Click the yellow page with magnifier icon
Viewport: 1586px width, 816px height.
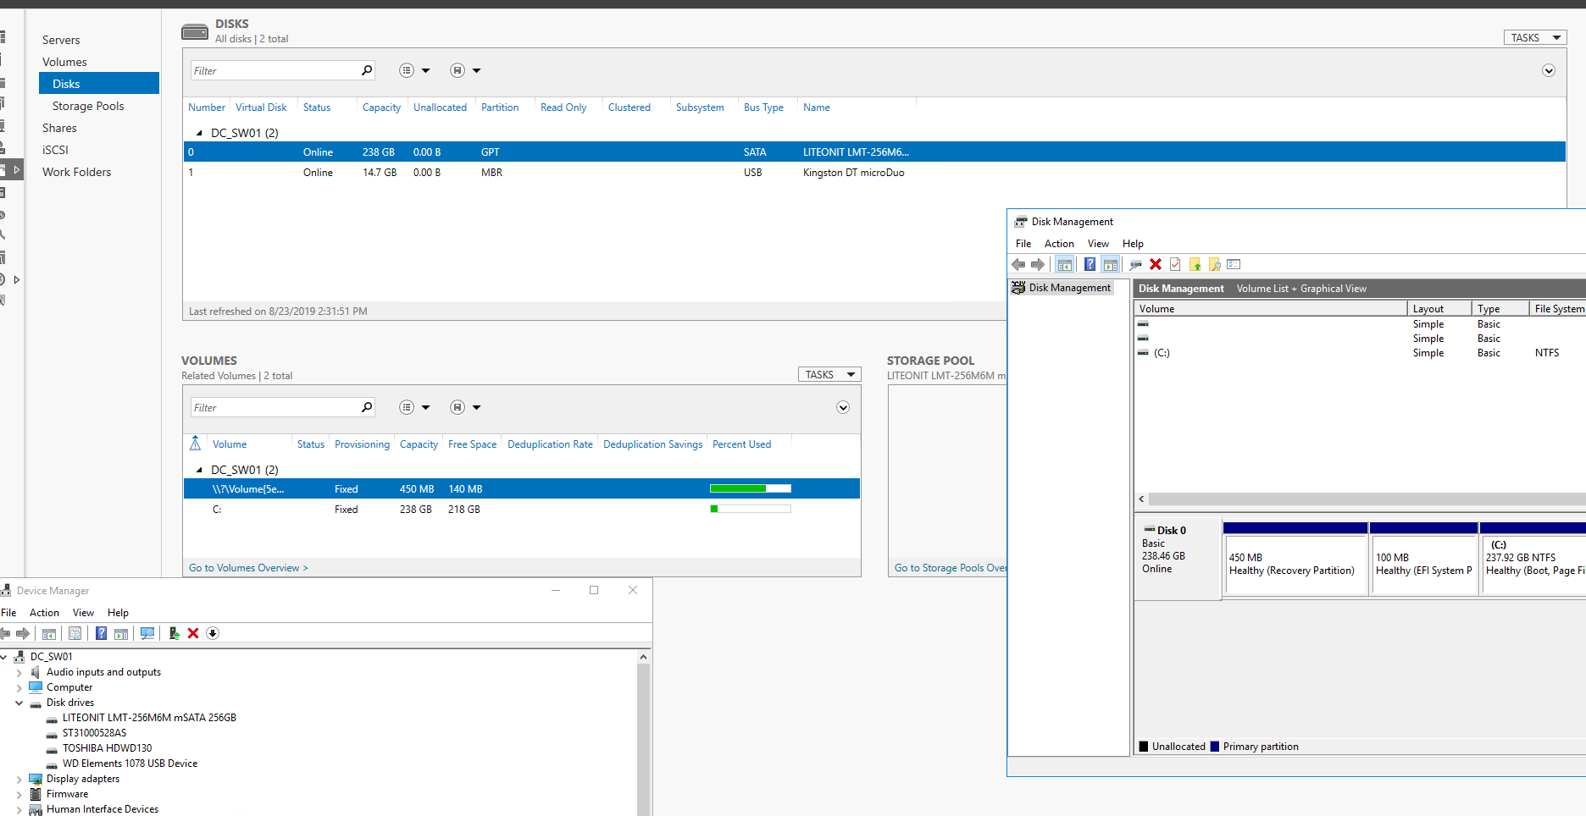[1214, 265]
